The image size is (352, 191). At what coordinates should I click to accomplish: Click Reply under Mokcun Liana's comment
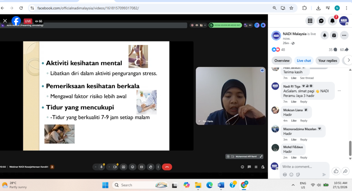(304, 121)
